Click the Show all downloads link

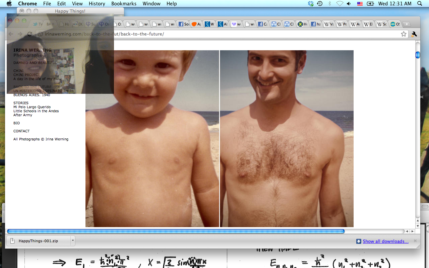click(385, 241)
